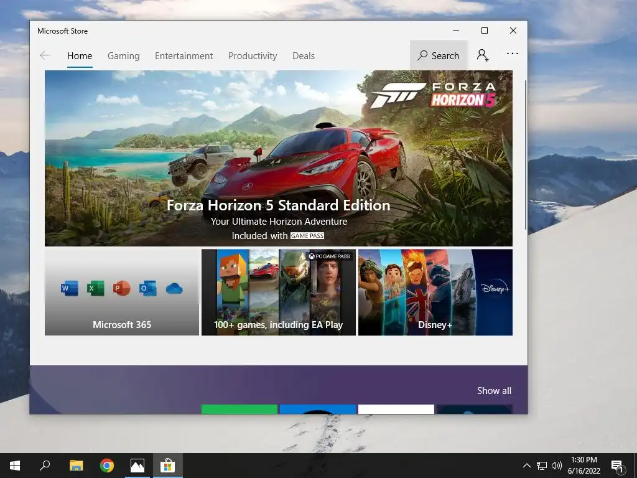Viewport: 637px width, 478px height.
Task: Close the Microsoft Store window
Action: pyautogui.click(x=513, y=30)
